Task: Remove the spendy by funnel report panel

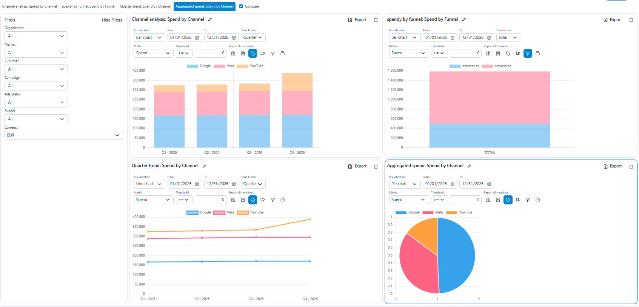Action: coord(631,20)
